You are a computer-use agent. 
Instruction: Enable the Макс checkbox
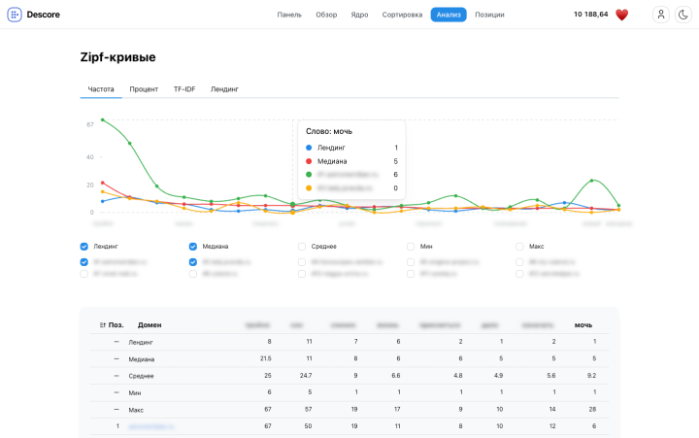tap(520, 247)
